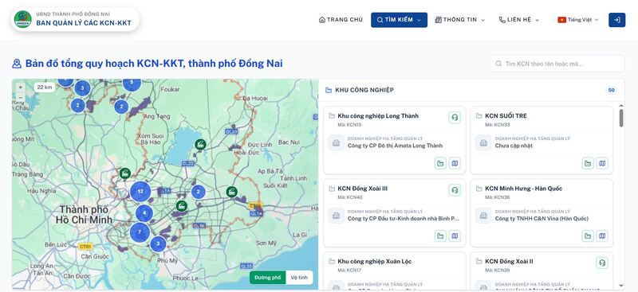
Task: Click the Tìm KCN search input field
Action: tap(557, 64)
